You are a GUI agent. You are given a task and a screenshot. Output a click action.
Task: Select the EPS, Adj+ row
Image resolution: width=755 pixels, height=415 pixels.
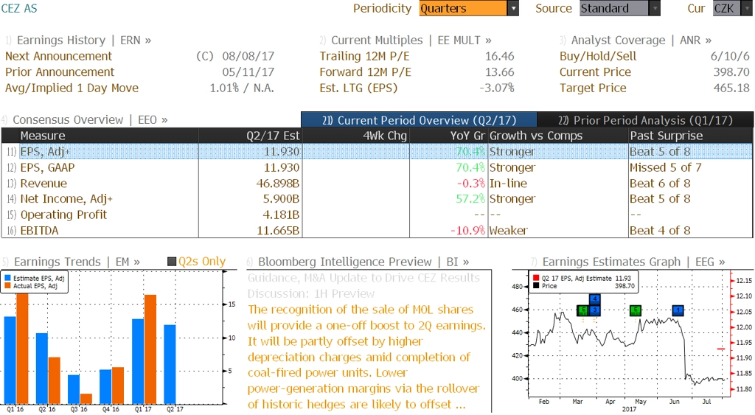[377, 152]
